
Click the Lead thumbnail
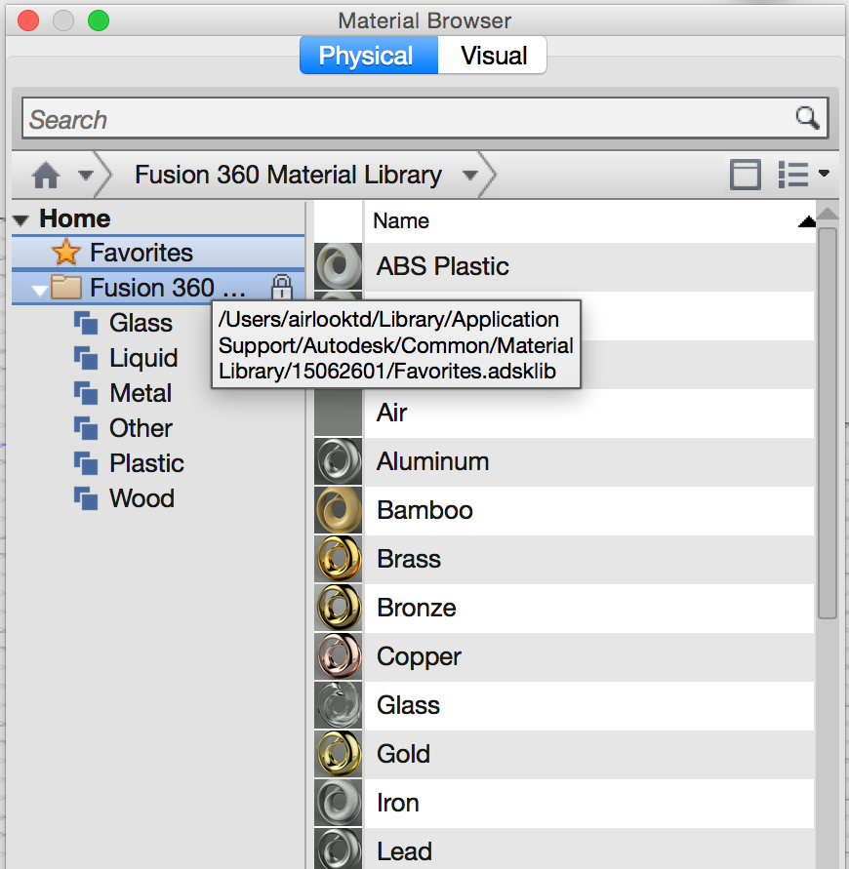(x=339, y=849)
